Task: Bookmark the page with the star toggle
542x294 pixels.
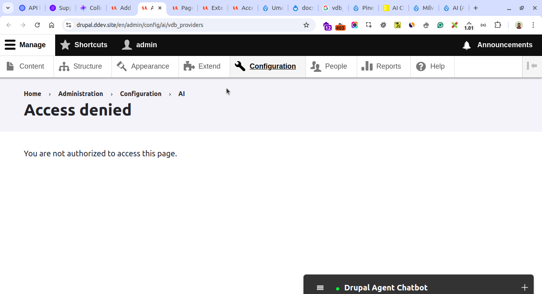Action: click(x=306, y=25)
